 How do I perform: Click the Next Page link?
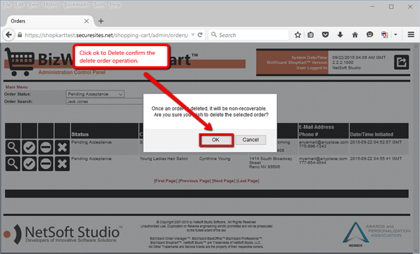coord(224,181)
